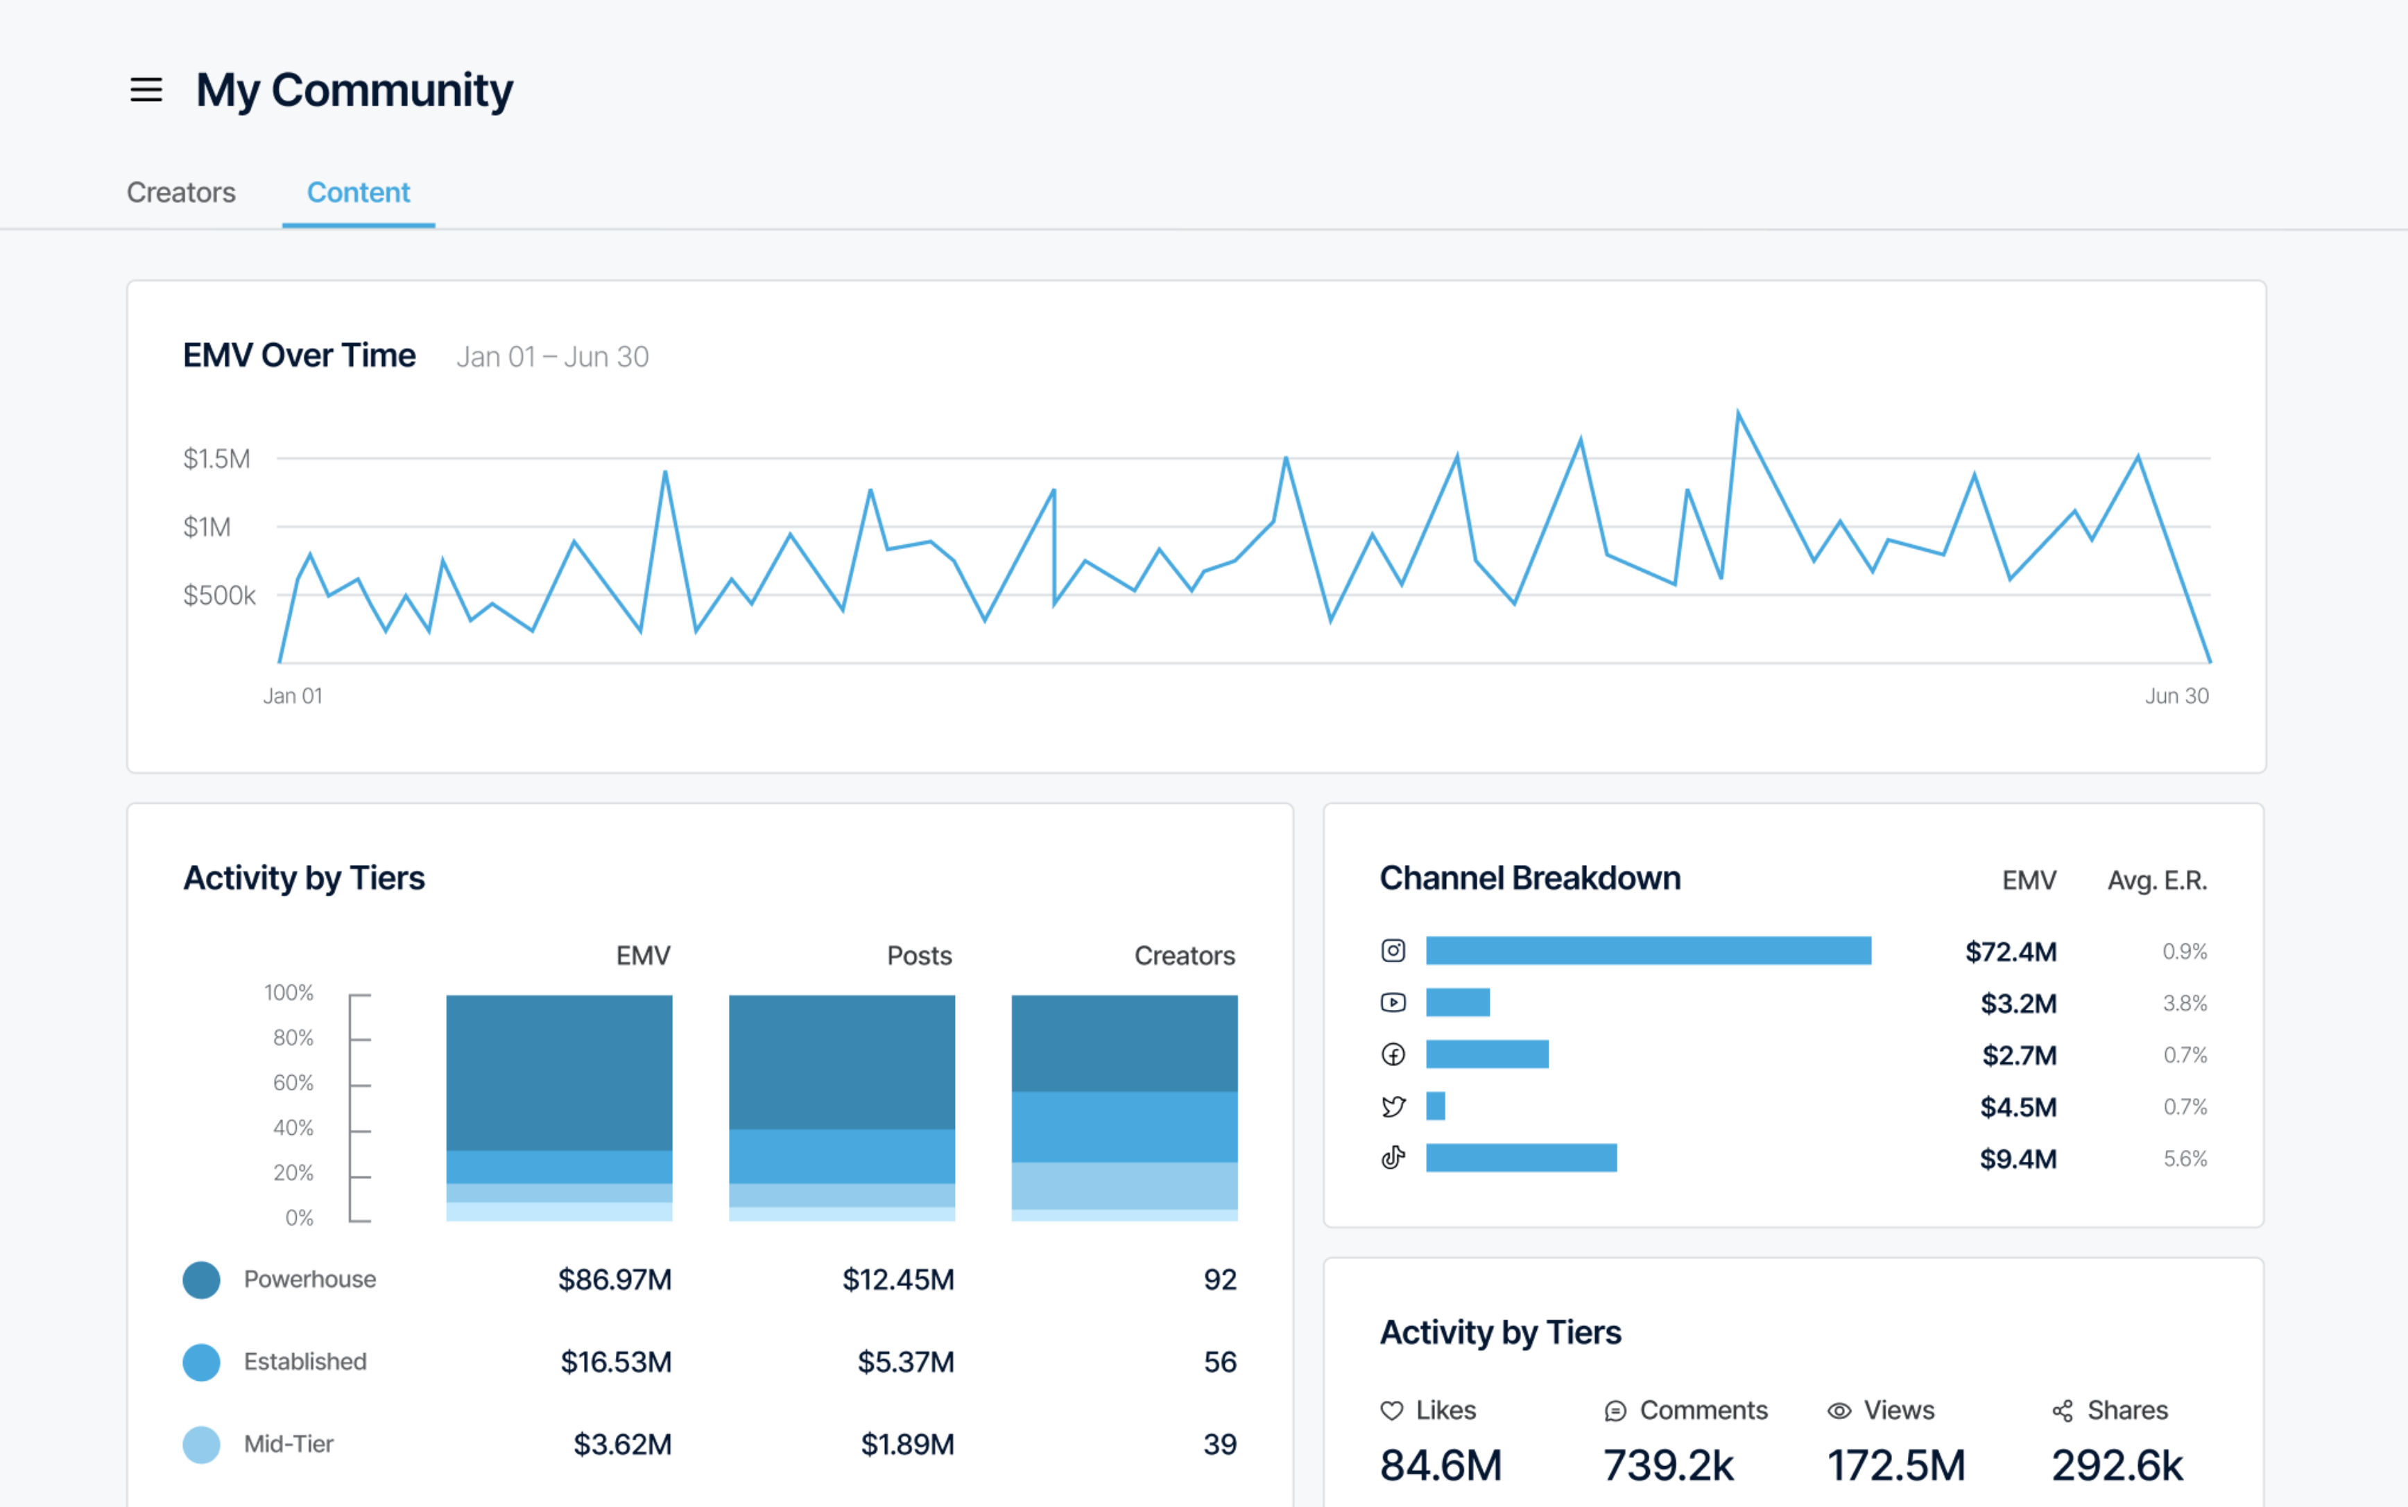The image size is (2408, 1507).
Task: Click the Channel Breakdown heading
Action: tap(1531, 878)
